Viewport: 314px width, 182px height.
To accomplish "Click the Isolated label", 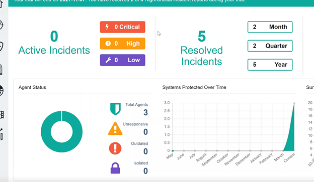I will [141, 163].
